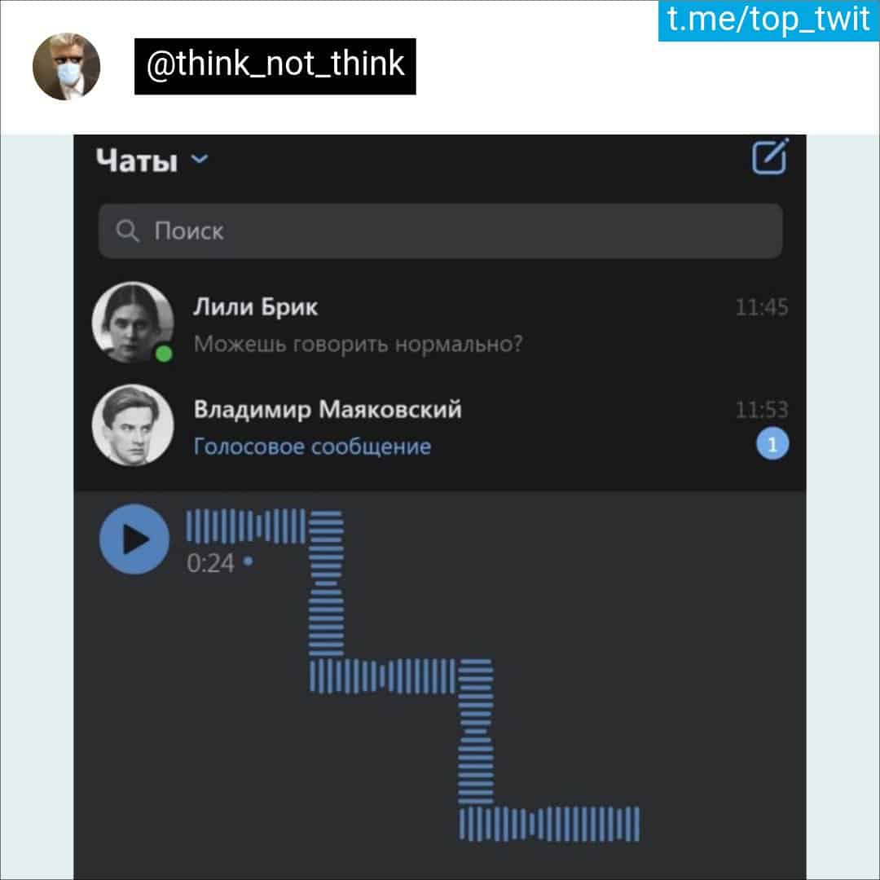
Task: Click the first vertical waveform segment
Action: [326, 583]
